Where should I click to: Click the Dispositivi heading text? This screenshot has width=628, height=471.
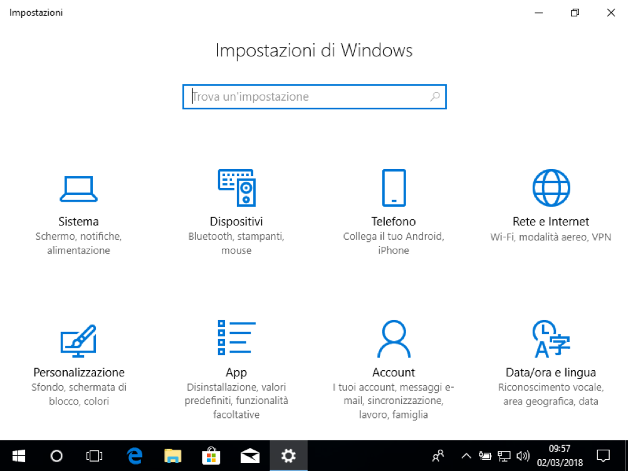[x=236, y=221]
